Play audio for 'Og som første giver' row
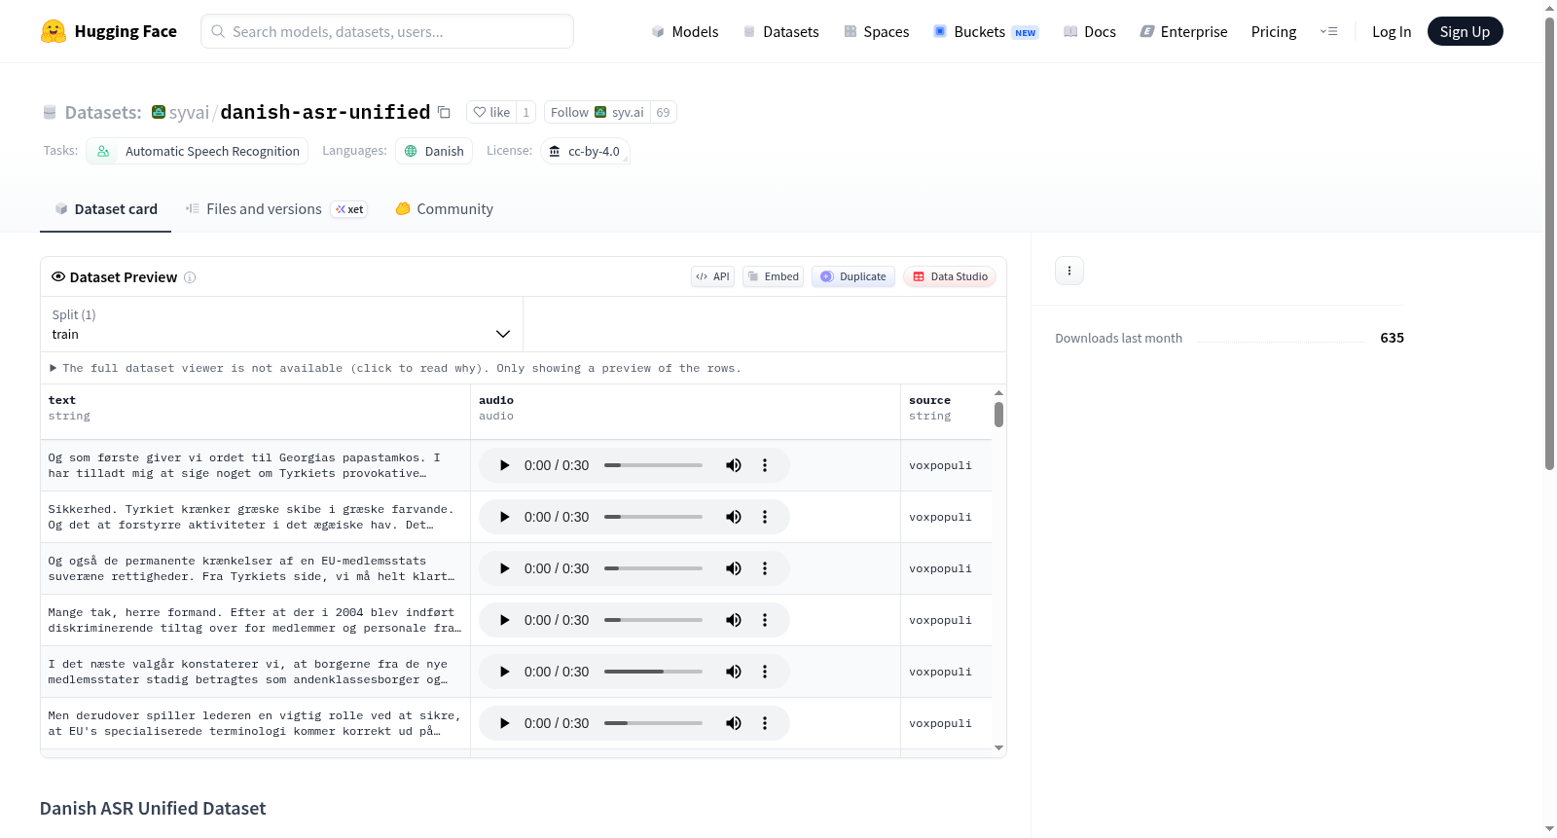The image size is (1557, 838). [x=504, y=465]
